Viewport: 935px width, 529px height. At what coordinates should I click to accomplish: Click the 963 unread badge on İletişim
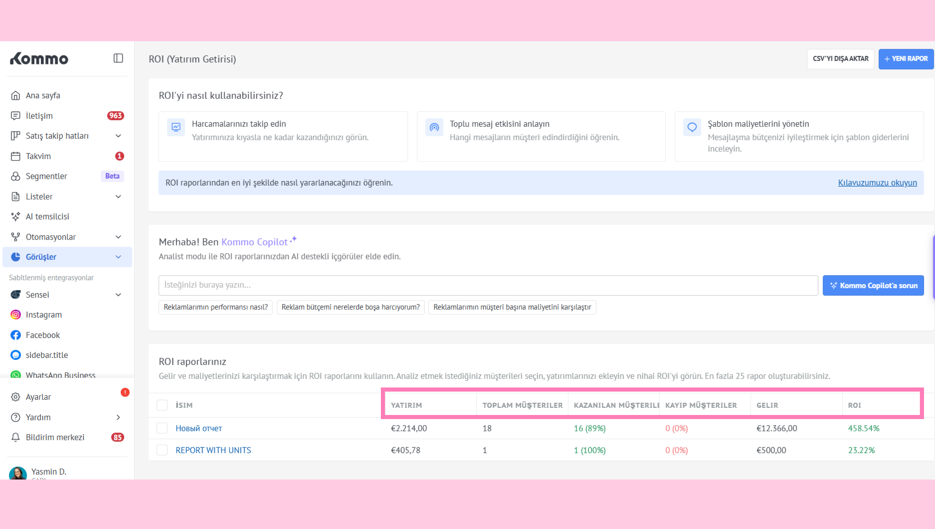(115, 115)
